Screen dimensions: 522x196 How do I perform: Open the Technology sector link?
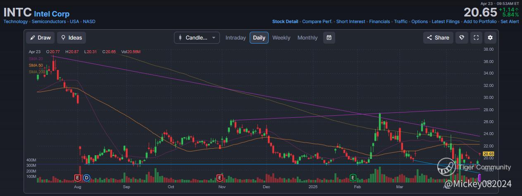coord(16,21)
